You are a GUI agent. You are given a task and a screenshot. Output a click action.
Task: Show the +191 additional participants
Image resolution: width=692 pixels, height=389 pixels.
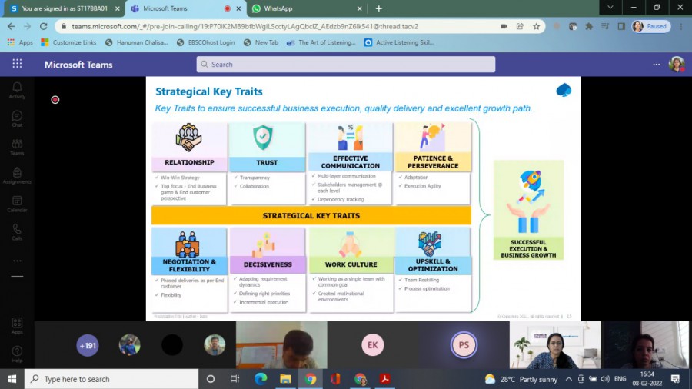88,345
